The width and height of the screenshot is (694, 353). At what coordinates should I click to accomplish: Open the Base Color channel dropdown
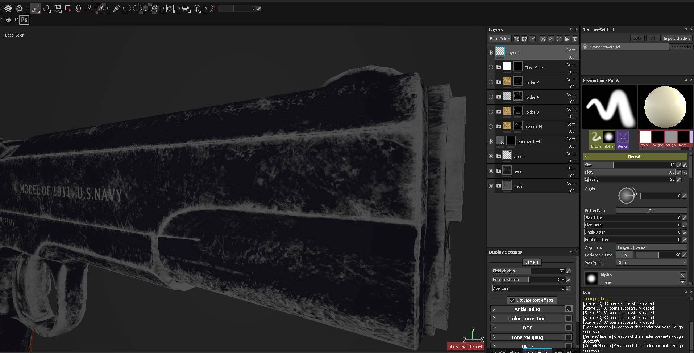(500, 39)
